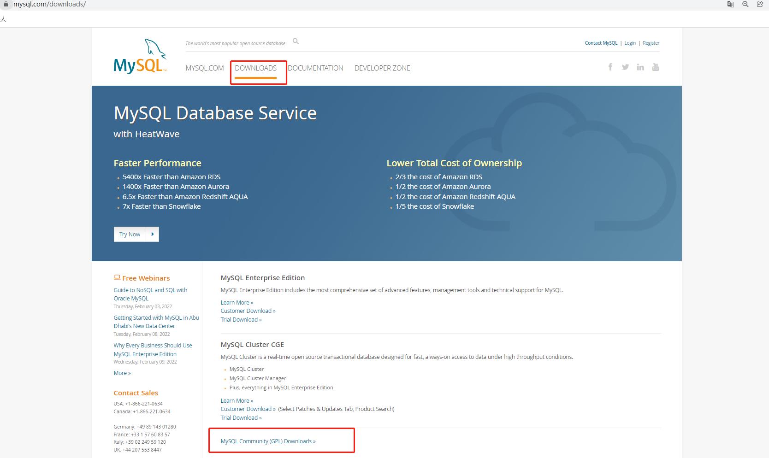The image size is (769, 458).
Task: Click Enterprise Edition Trial Download link
Action: click(241, 320)
